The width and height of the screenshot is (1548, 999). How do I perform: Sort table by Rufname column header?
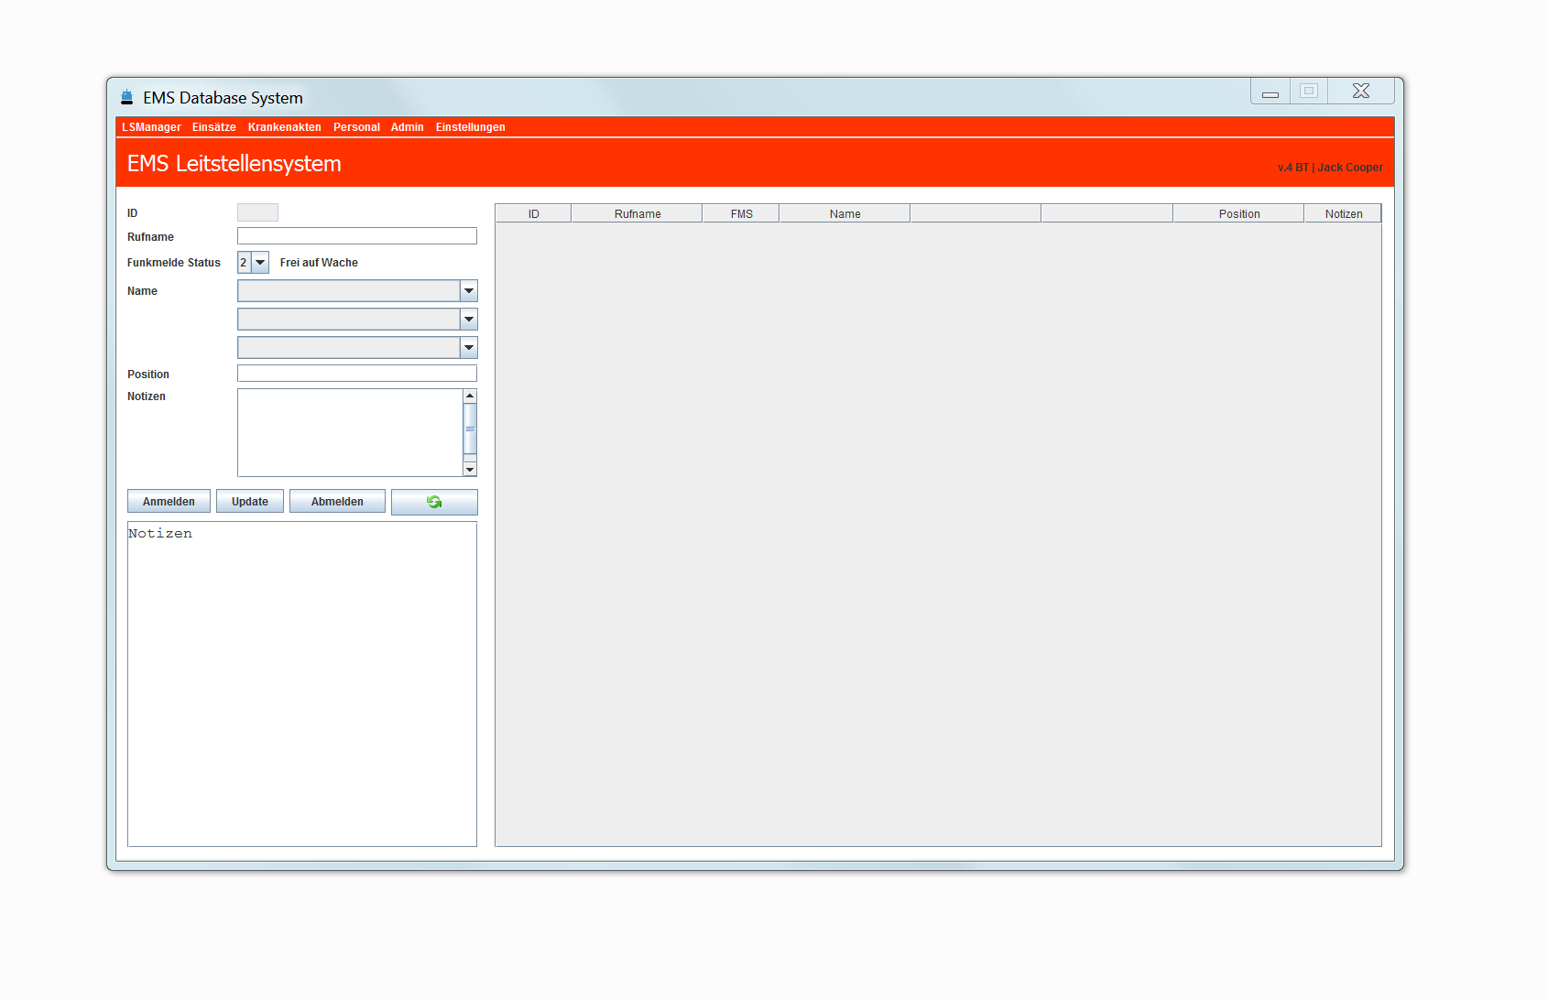[637, 214]
